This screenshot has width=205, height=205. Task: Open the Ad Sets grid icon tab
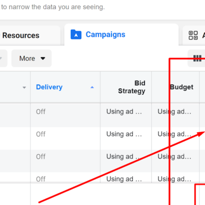pyautogui.click(x=193, y=35)
